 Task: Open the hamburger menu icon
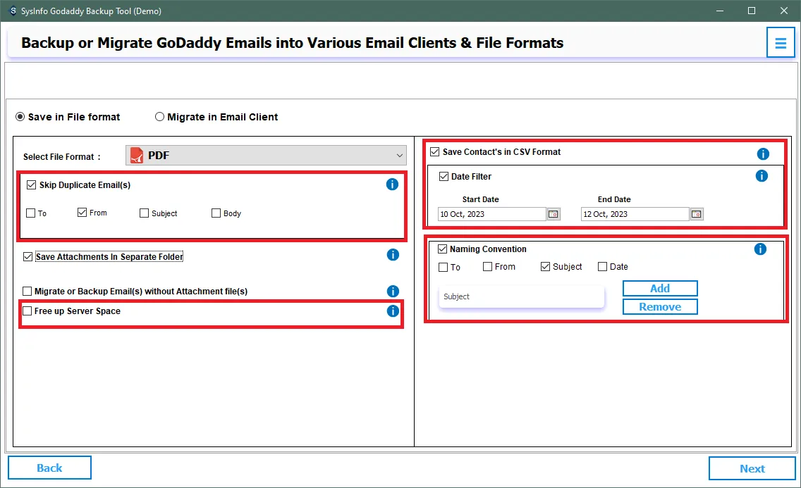pos(780,43)
